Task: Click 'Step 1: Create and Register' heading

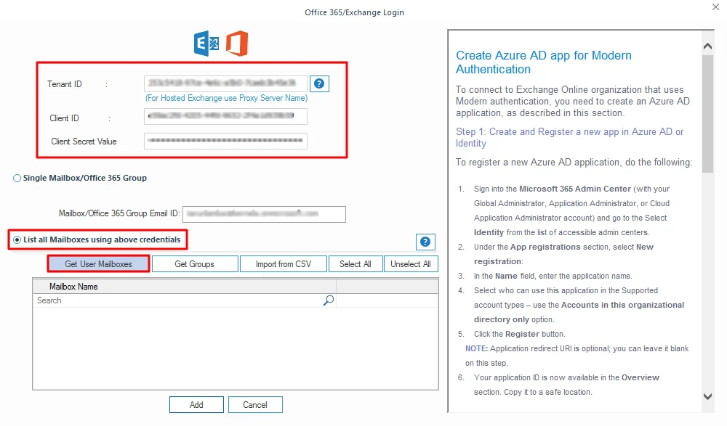Action: click(569, 137)
